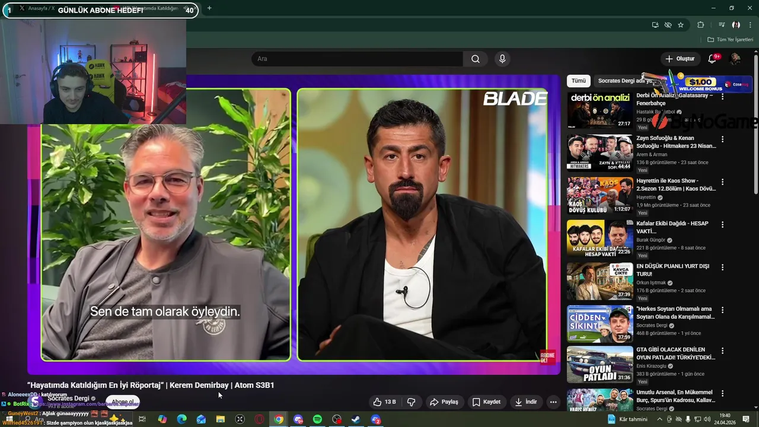Viewport: 759px width, 427px height.
Task: Open the Kâr tahmini weather widget
Action: pos(627,419)
